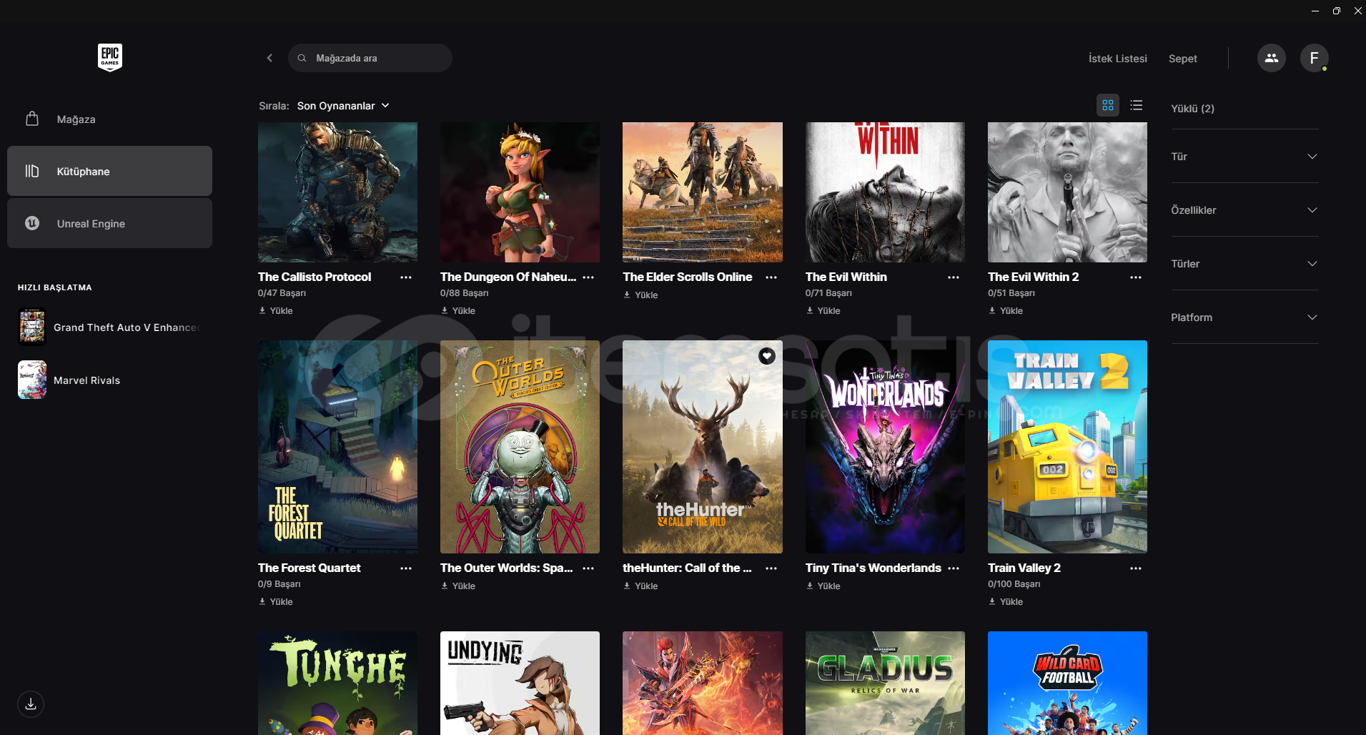Click Yükle under The Elder Scrolls Online
Viewport: 1366px width, 735px height.
click(x=640, y=295)
